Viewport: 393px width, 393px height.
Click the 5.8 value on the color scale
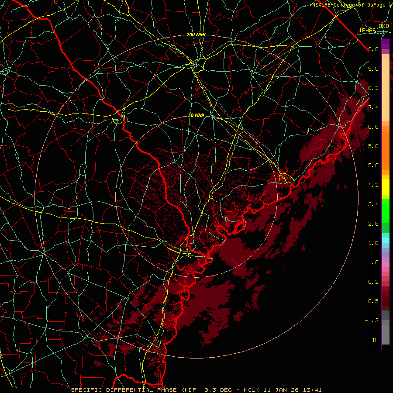pos(373,146)
